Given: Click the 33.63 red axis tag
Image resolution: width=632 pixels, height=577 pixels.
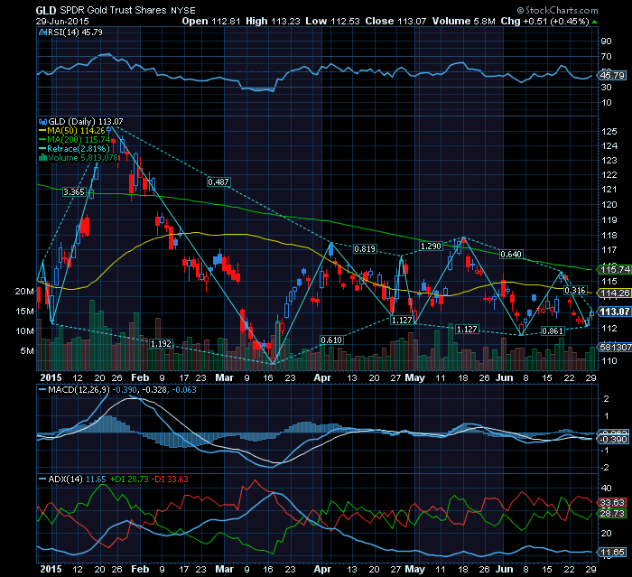Looking at the screenshot, I should 612,502.
